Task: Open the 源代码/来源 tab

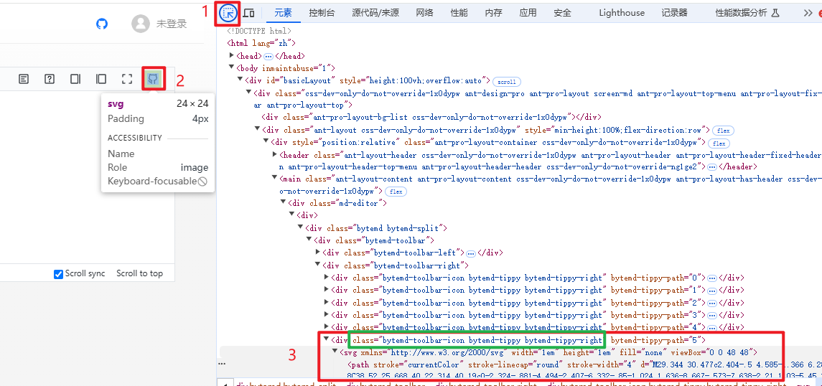Action: point(375,13)
